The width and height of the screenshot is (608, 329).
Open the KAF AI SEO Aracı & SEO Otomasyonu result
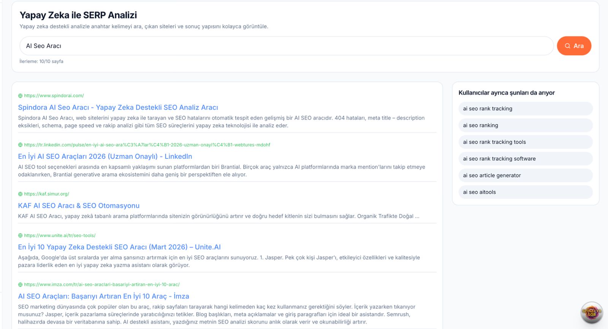(79, 206)
